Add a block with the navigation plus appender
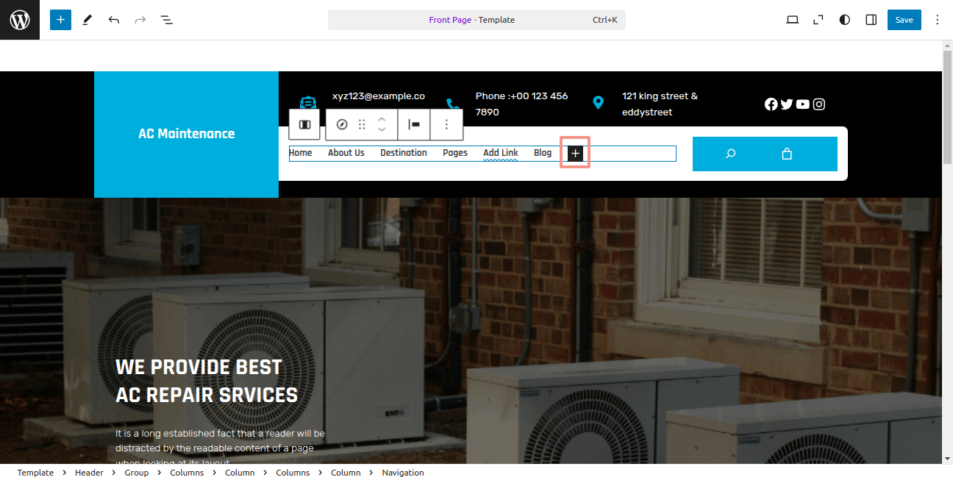This screenshot has height=480, width=953. pyautogui.click(x=575, y=153)
